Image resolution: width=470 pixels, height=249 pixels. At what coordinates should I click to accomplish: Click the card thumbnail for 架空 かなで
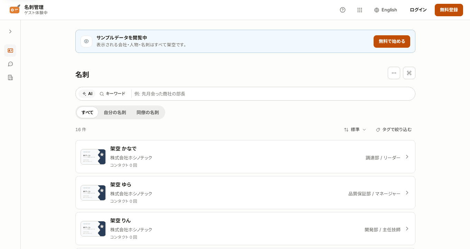[93, 157]
